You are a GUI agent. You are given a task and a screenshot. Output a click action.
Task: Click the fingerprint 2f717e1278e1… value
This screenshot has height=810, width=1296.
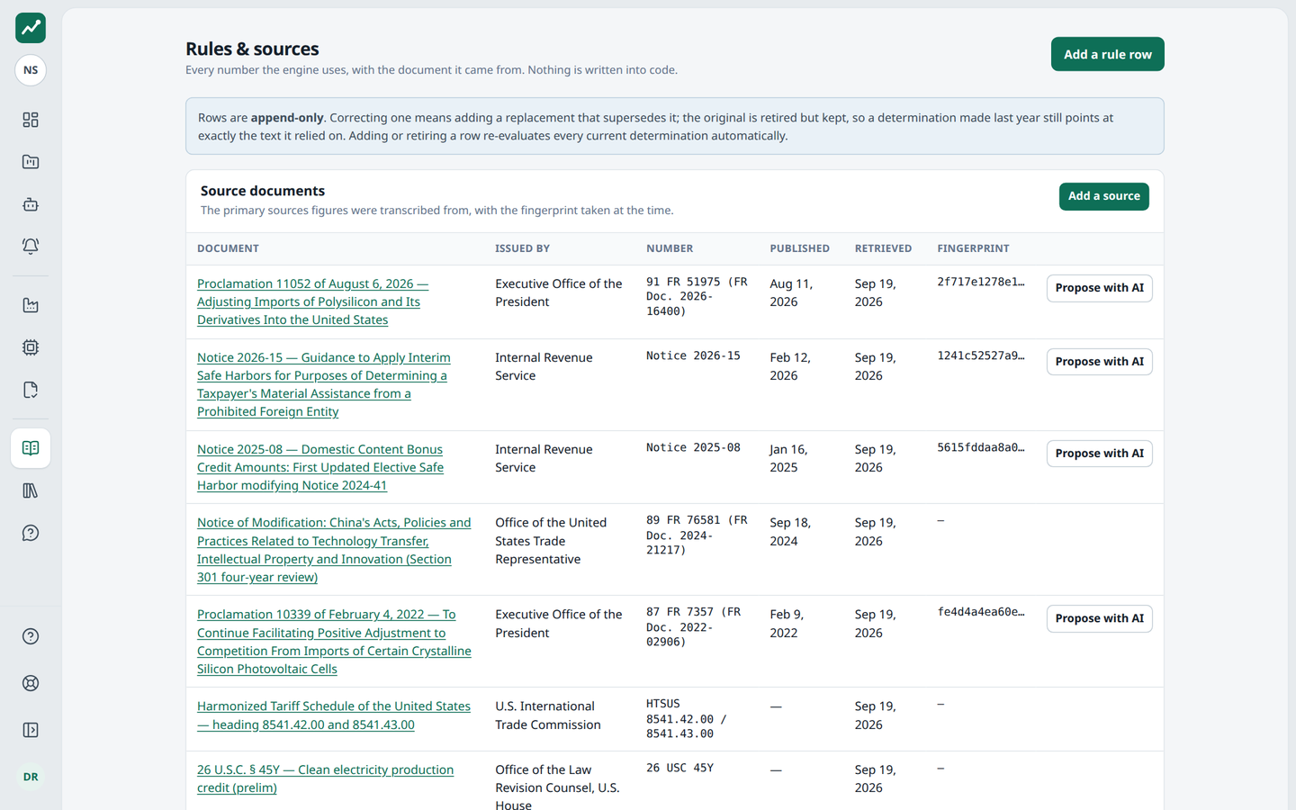click(x=981, y=282)
